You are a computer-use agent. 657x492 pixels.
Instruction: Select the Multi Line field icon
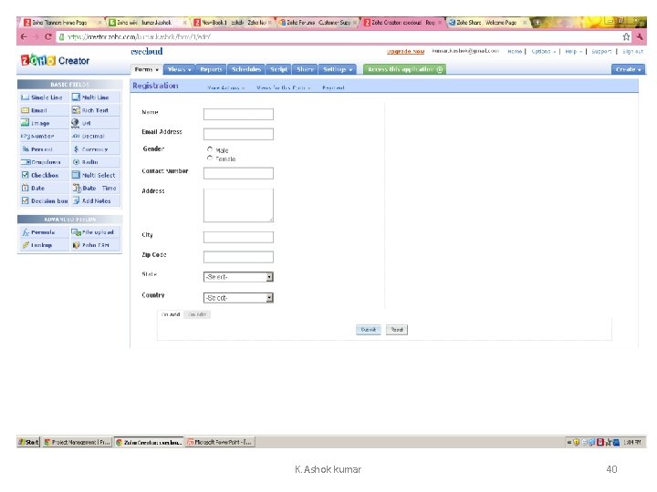coord(76,97)
